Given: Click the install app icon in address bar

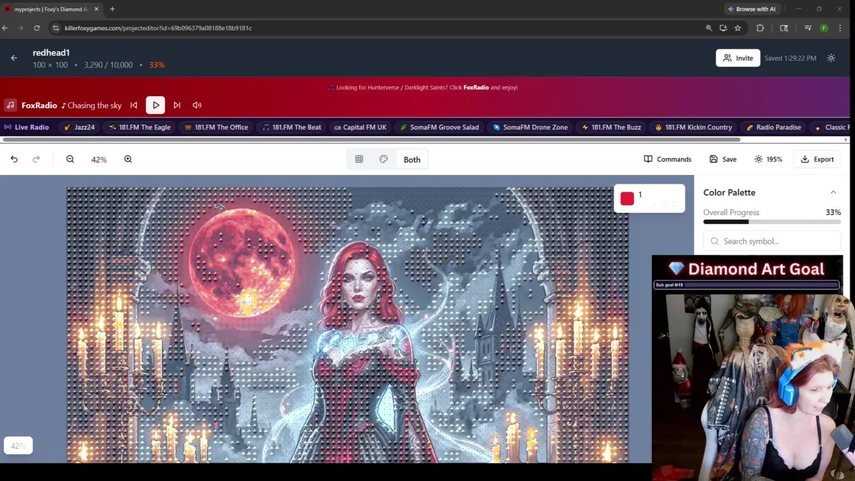Looking at the screenshot, I should 723,28.
